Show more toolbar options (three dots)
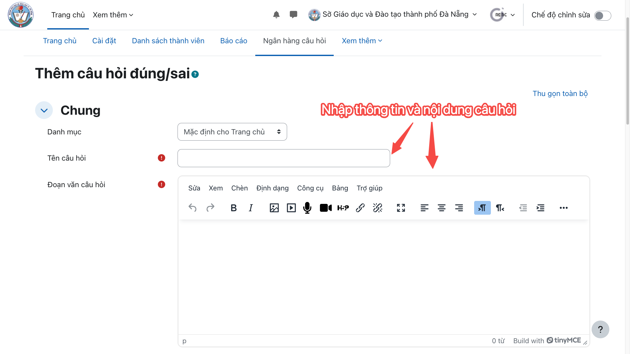 coord(564,208)
